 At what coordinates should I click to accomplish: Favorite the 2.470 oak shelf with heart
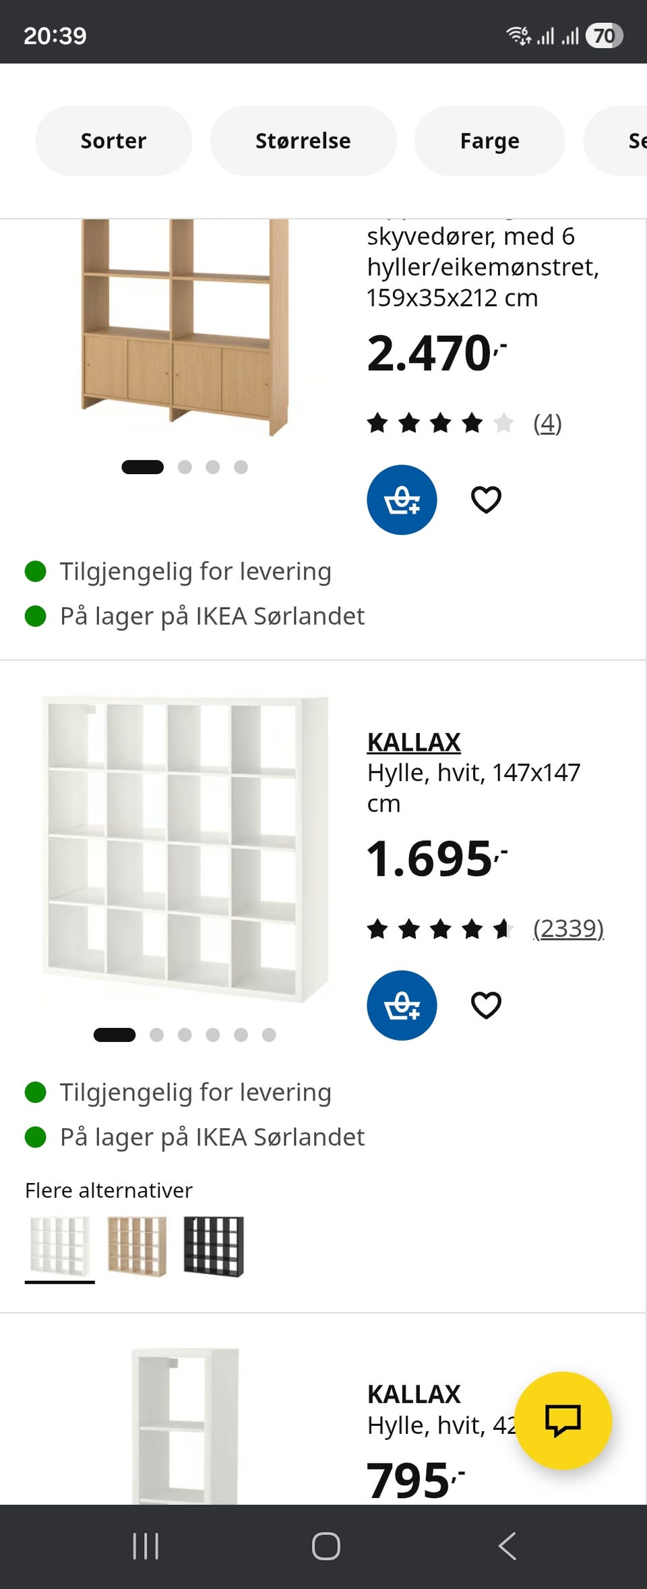coord(486,500)
